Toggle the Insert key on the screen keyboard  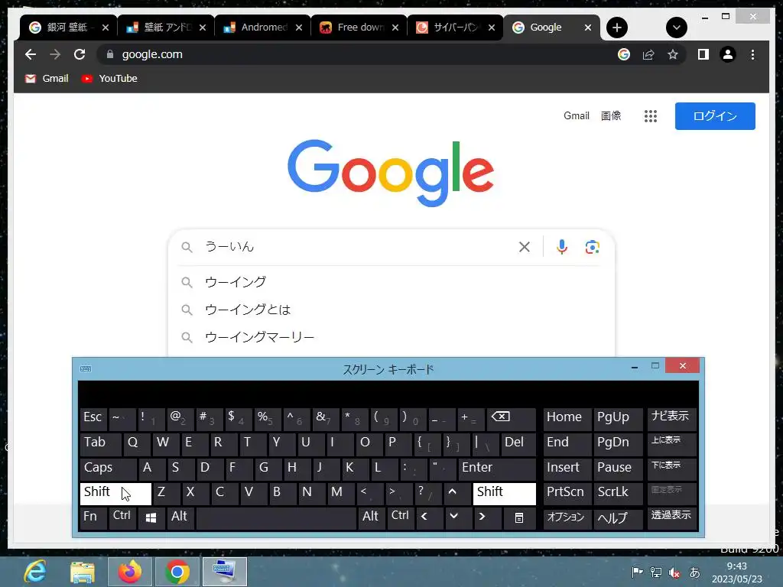[567, 469]
